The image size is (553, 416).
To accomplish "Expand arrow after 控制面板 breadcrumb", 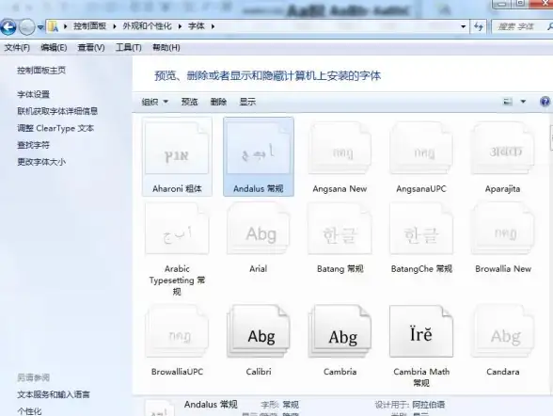I will (x=115, y=26).
